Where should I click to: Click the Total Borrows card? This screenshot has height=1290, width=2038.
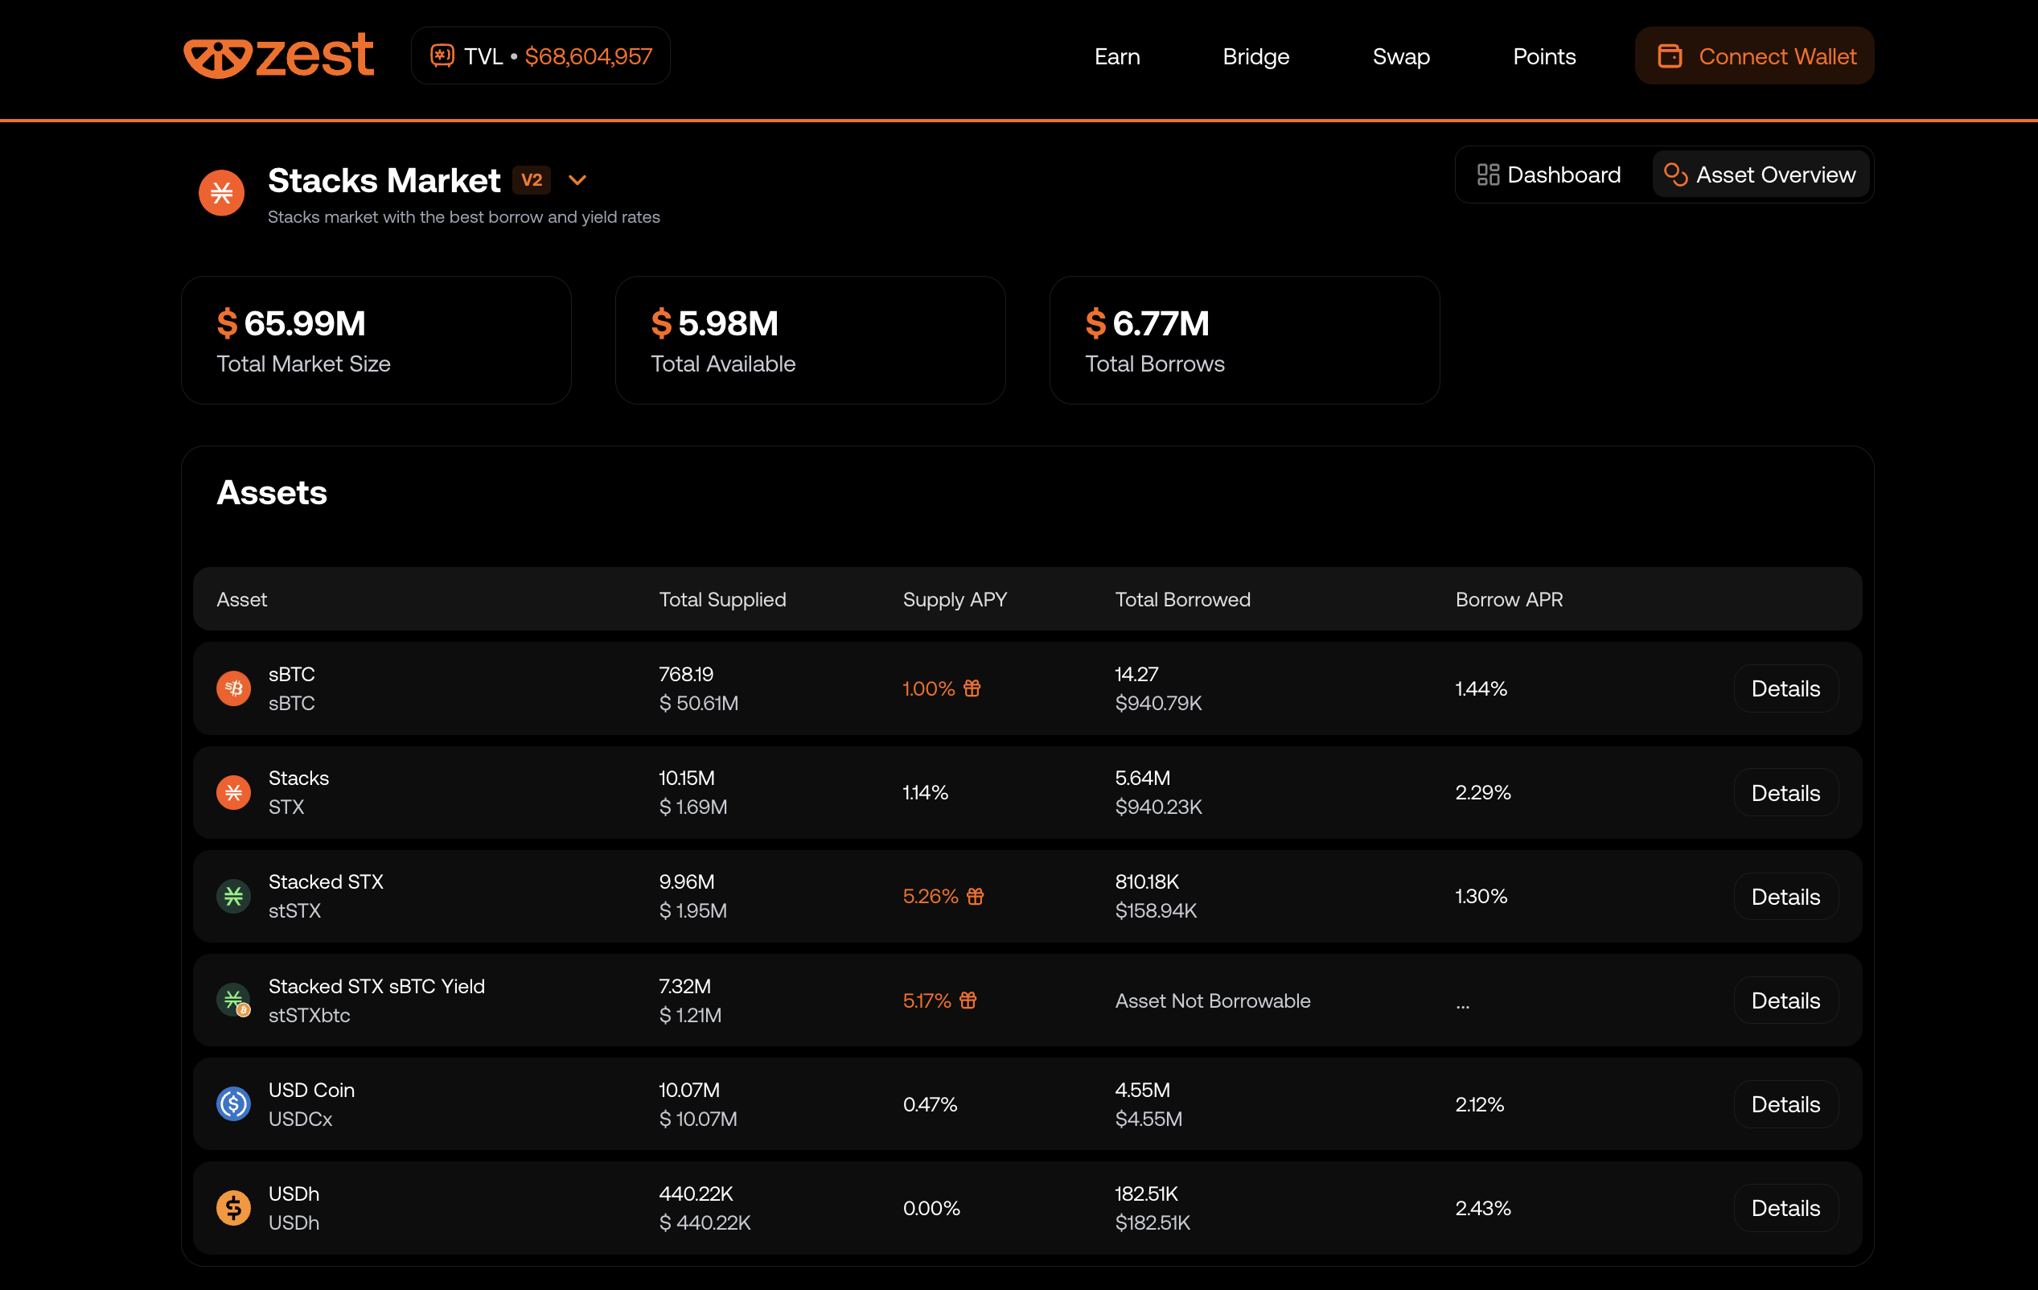[1244, 339]
